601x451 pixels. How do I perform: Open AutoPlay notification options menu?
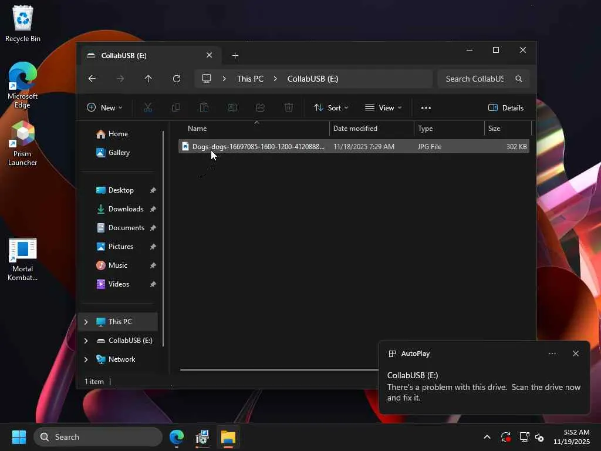click(x=552, y=354)
